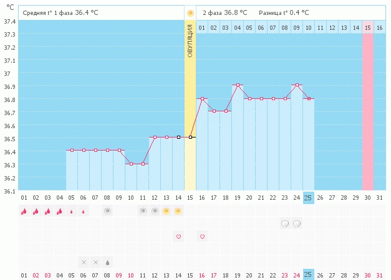Click the gray X icon on day 06
Viewport: 391px width, 280px height.
click(x=84, y=262)
